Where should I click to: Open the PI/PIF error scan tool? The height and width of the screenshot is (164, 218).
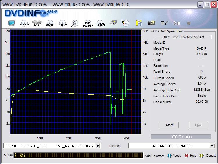coord(88,23)
